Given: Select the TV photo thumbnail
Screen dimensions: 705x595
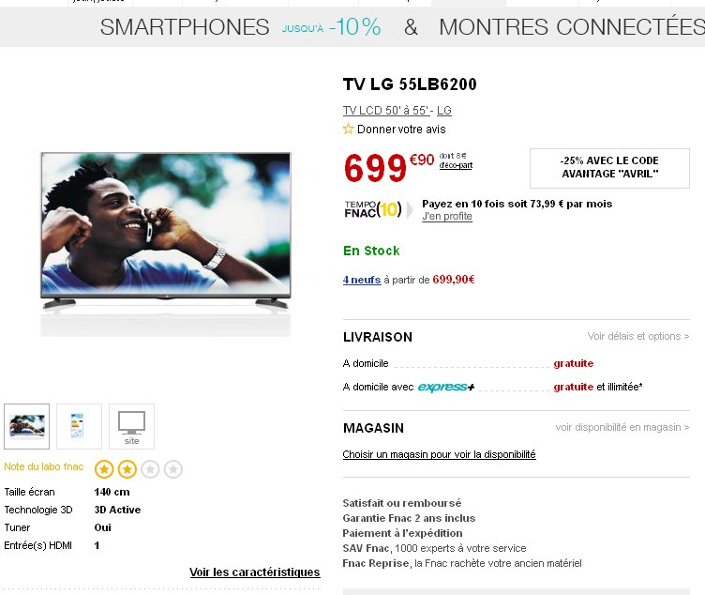Looking at the screenshot, I should click(x=27, y=426).
